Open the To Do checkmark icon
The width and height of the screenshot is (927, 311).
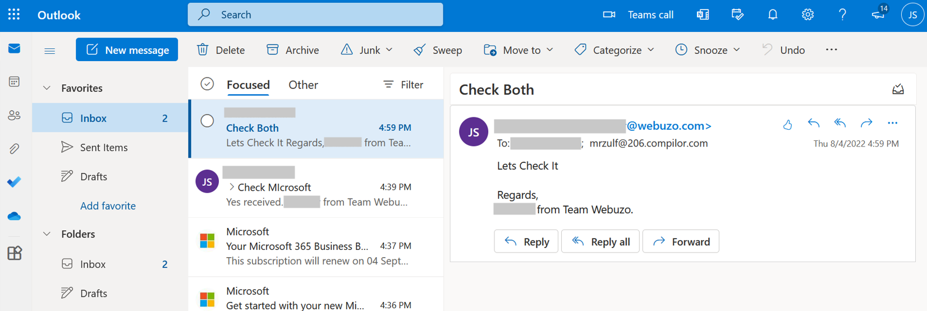tap(14, 182)
